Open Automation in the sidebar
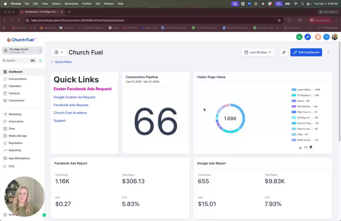This screenshot has height=221, width=341. (16, 121)
